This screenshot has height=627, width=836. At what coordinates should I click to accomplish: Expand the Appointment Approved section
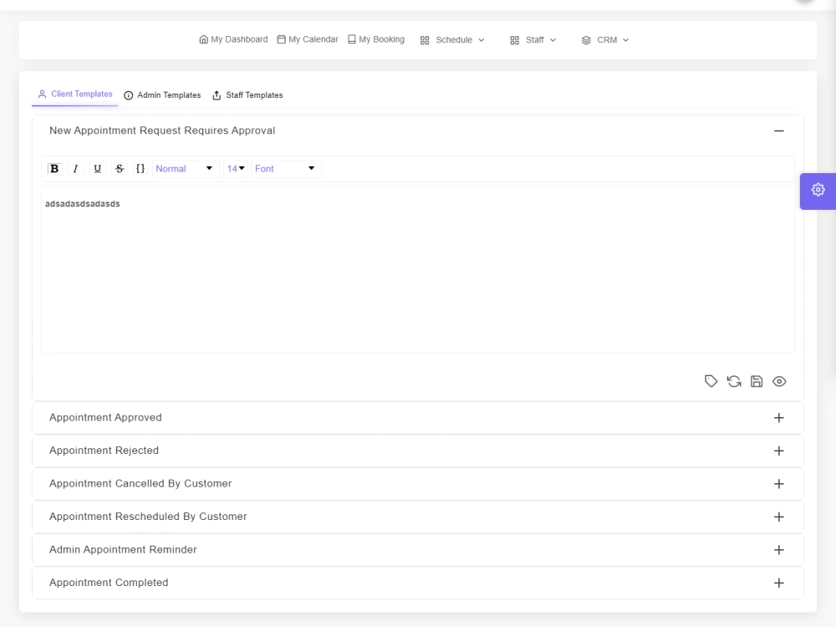tap(779, 417)
